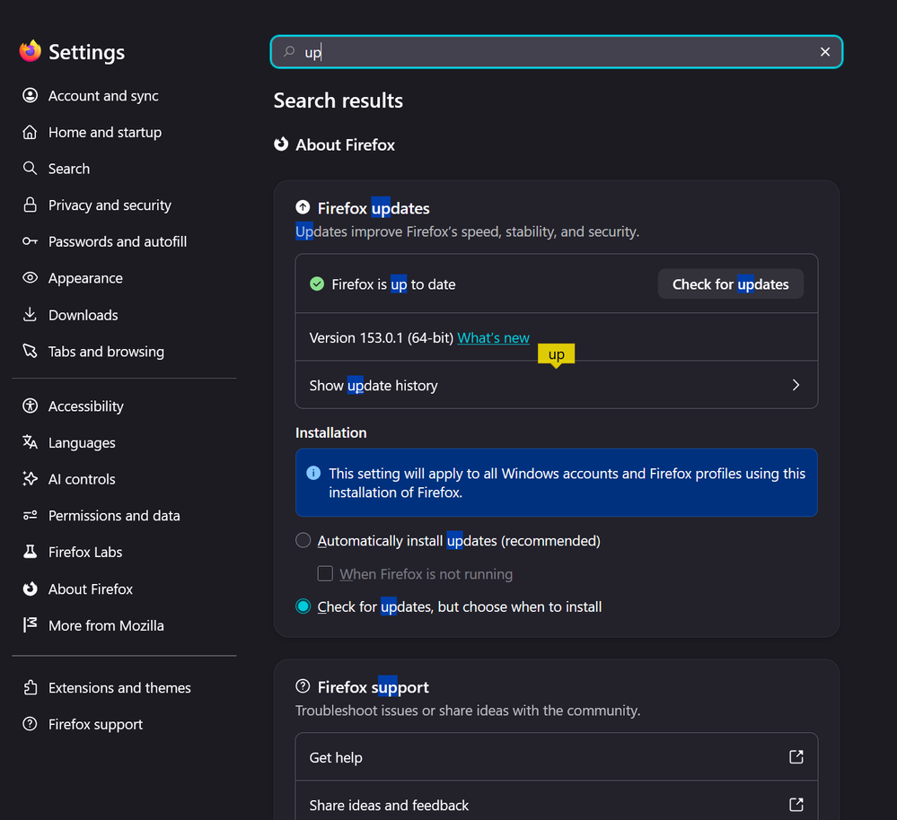Viewport: 897px width, 820px height.
Task: Click the Version 153.0.1 (64-bit) text
Action: click(x=382, y=337)
